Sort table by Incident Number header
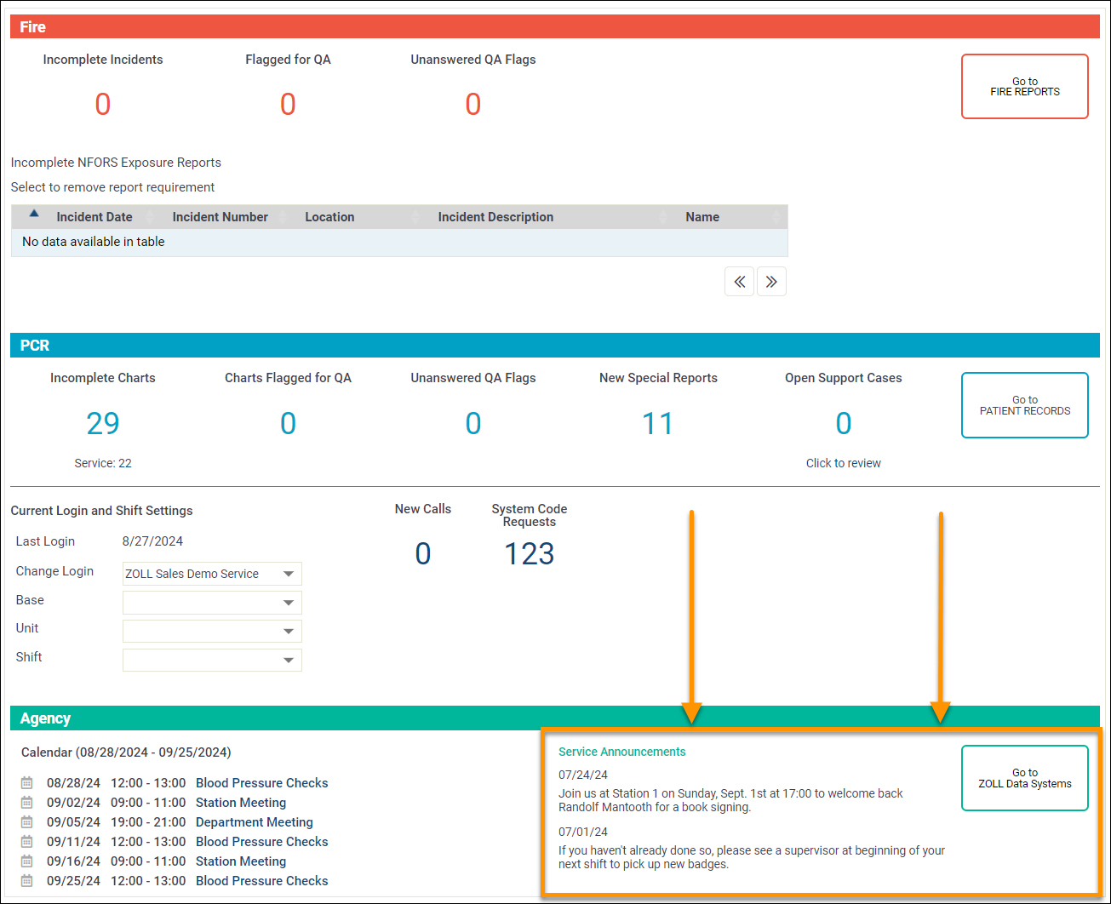Image resolution: width=1111 pixels, height=904 pixels. coord(220,217)
